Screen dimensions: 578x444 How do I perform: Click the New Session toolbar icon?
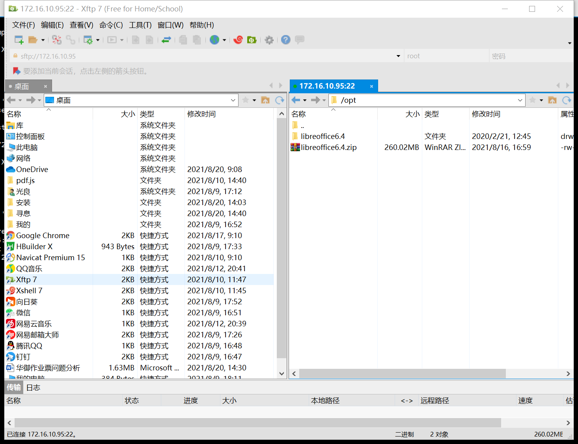coord(19,40)
